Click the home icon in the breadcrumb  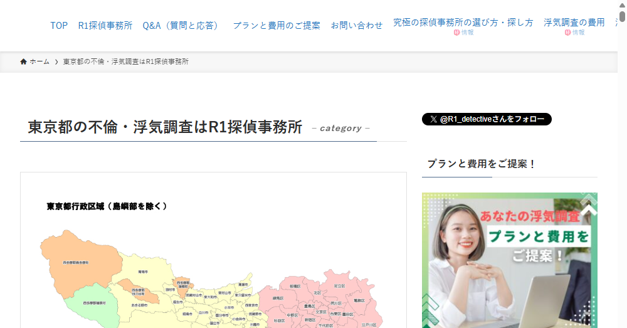24,61
